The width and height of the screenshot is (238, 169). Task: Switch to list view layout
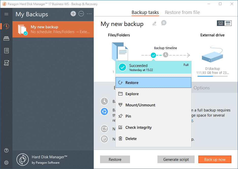[x=228, y=23]
